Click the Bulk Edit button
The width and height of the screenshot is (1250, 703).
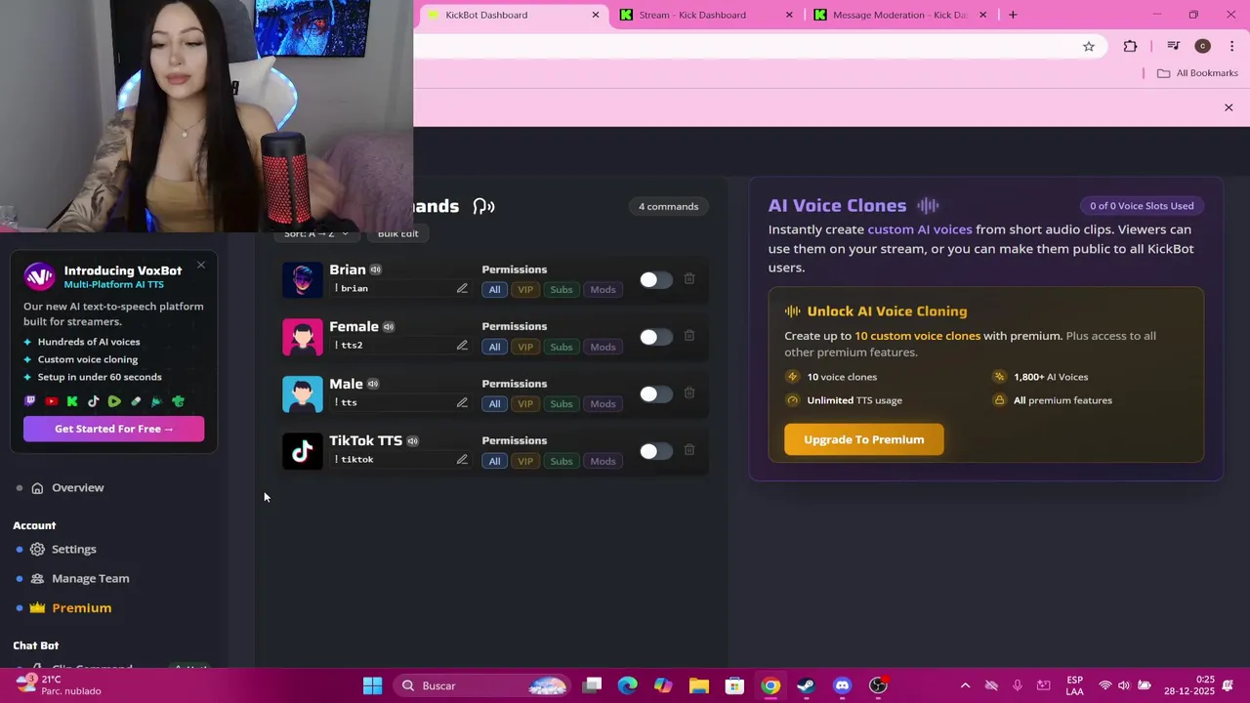(397, 234)
